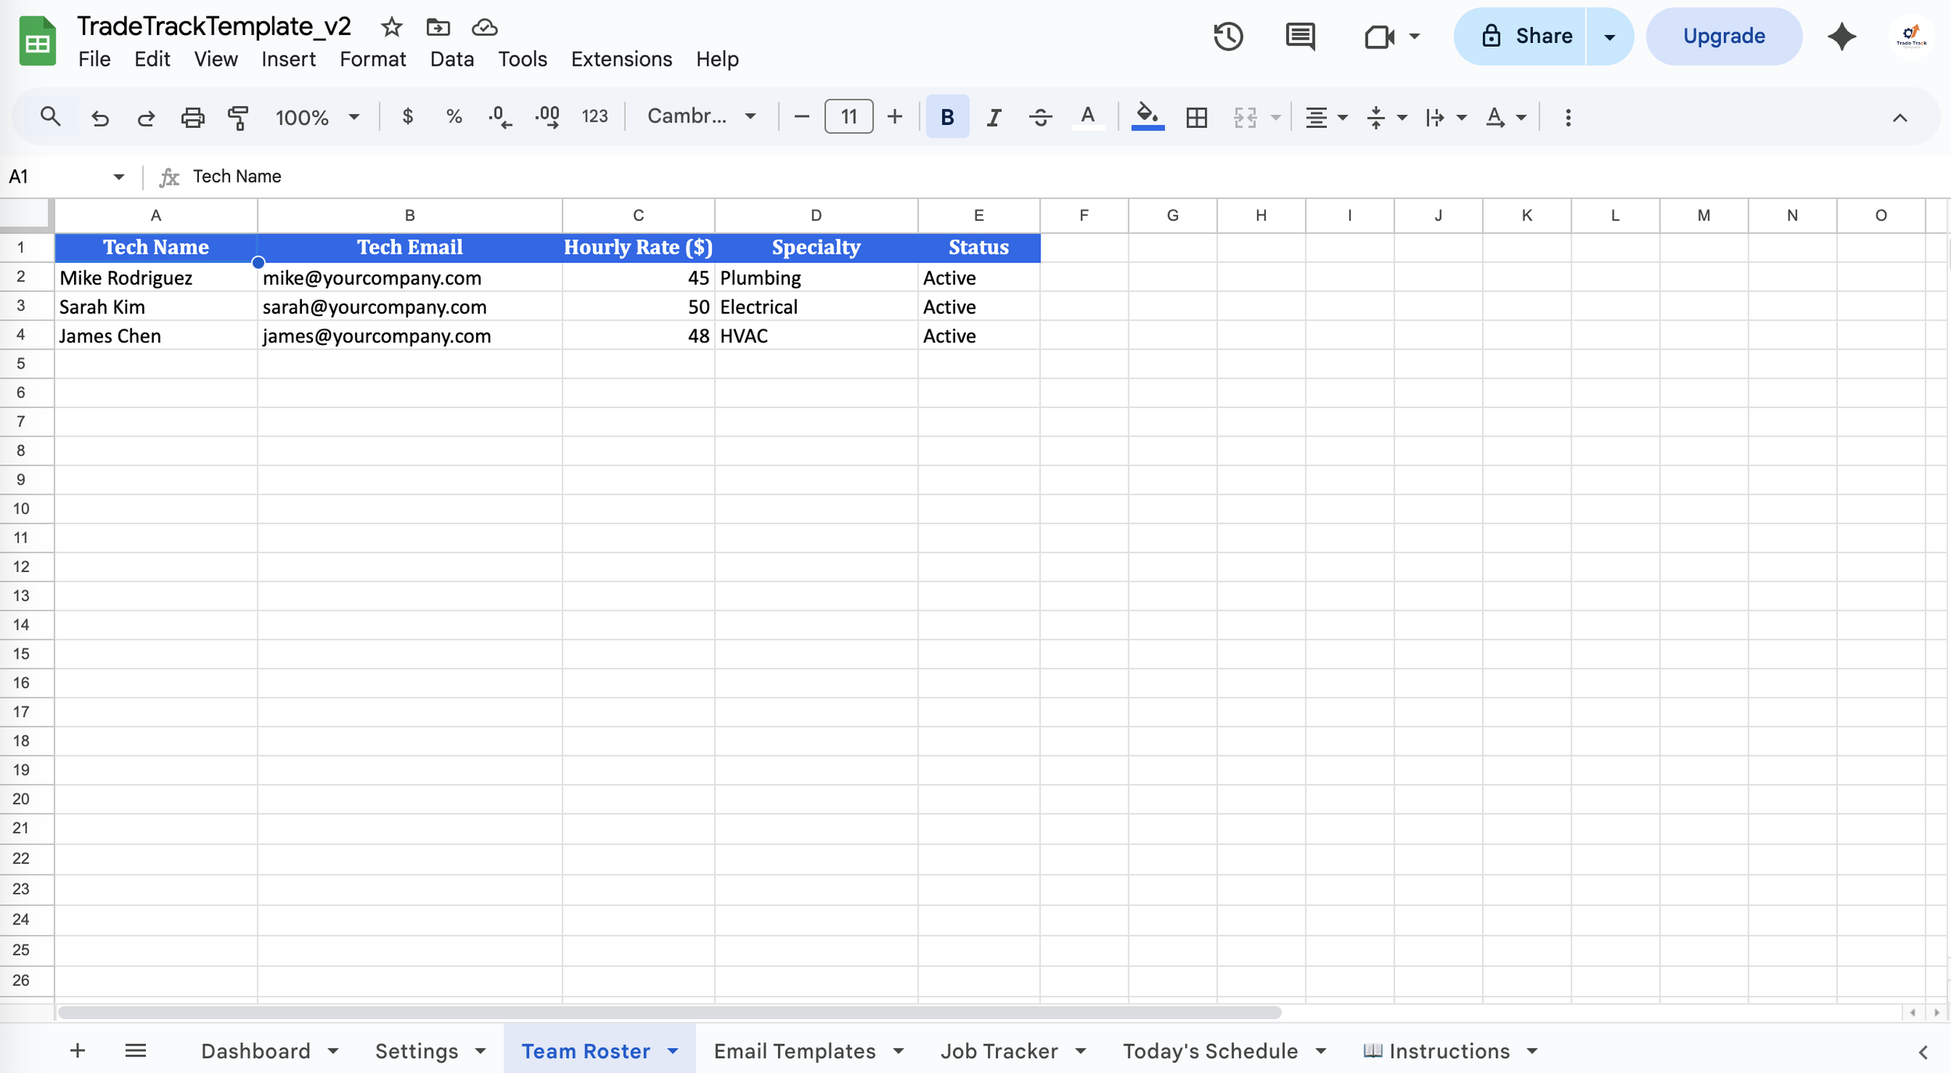
Task: Switch to the Job Tracker sheet tab
Action: pyautogui.click(x=998, y=1051)
